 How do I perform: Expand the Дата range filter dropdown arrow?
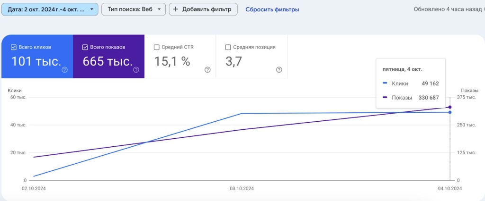[x=91, y=9]
